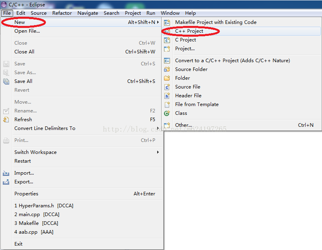Choose Open File... entry
Viewport: 322px width, 250px height.
point(82,31)
